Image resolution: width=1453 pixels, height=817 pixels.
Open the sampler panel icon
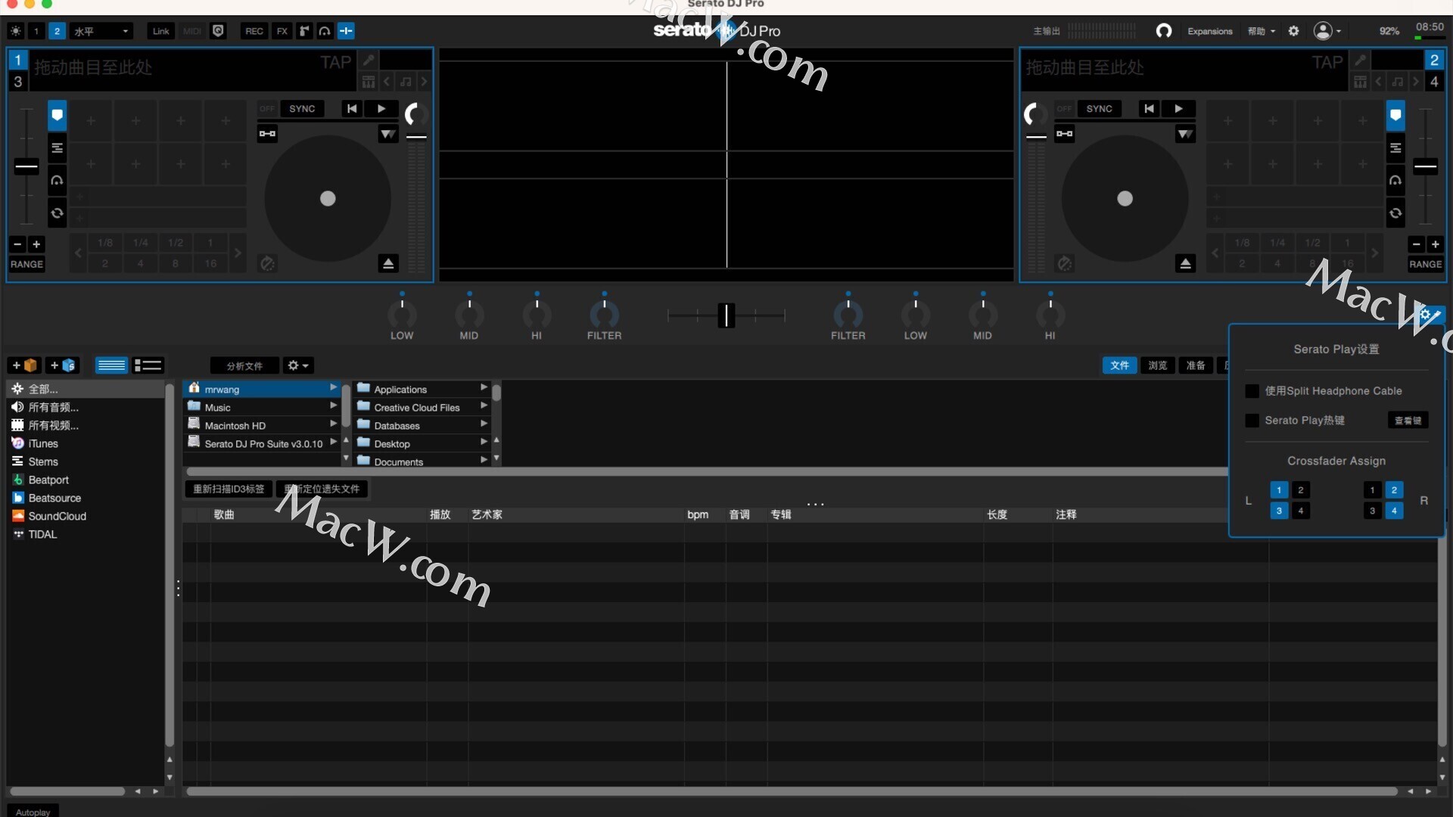(x=304, y=31)
